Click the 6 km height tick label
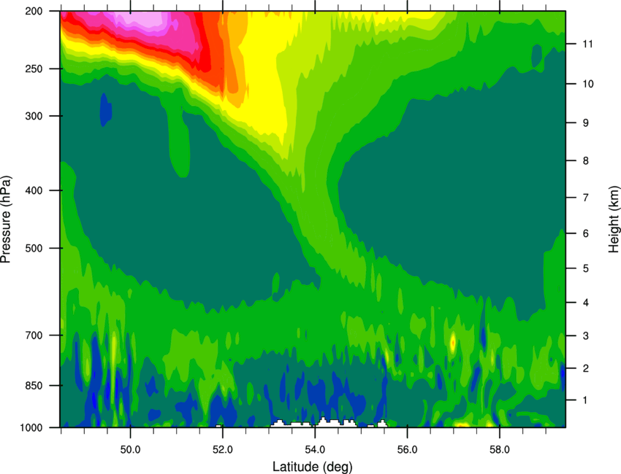The width and height of the screenshot is (621, 474). click(x=586, y=233)
